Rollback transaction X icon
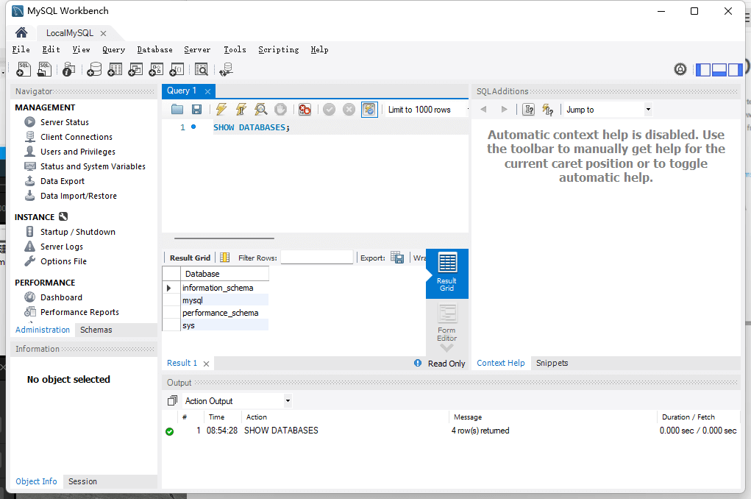Viewport: 751px width, 499px height. click(x=349, y=109)
